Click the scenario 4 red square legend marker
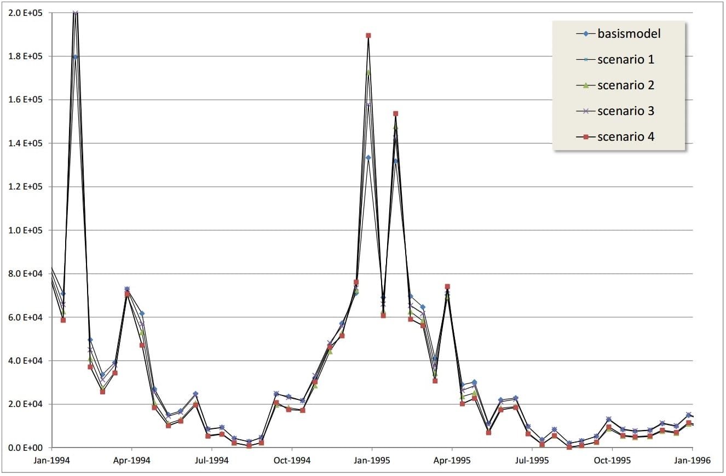 click(585, 137)
